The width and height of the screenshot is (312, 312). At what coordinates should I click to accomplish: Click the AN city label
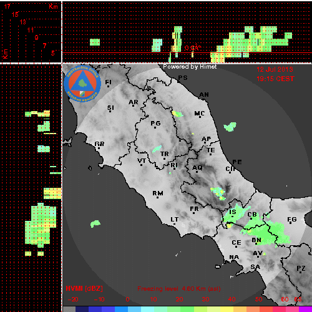[x=204, y=95]
